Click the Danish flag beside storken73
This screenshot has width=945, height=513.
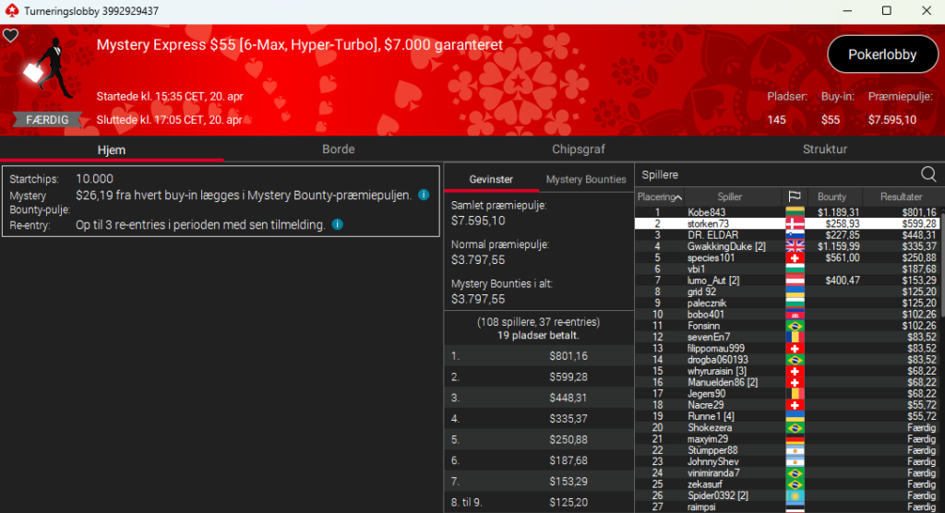794,224
